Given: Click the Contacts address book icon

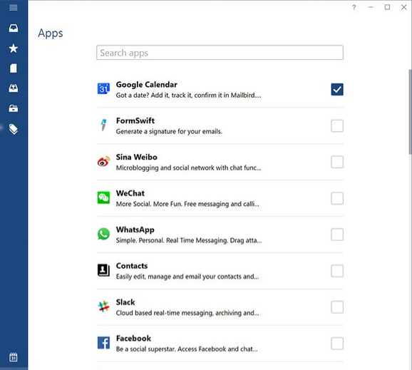Looking at the screenshot, I should click(x=103, y=270).
